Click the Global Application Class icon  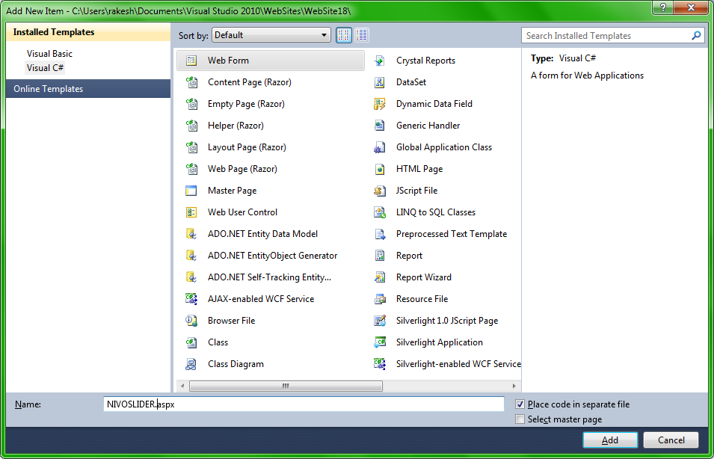380,147
